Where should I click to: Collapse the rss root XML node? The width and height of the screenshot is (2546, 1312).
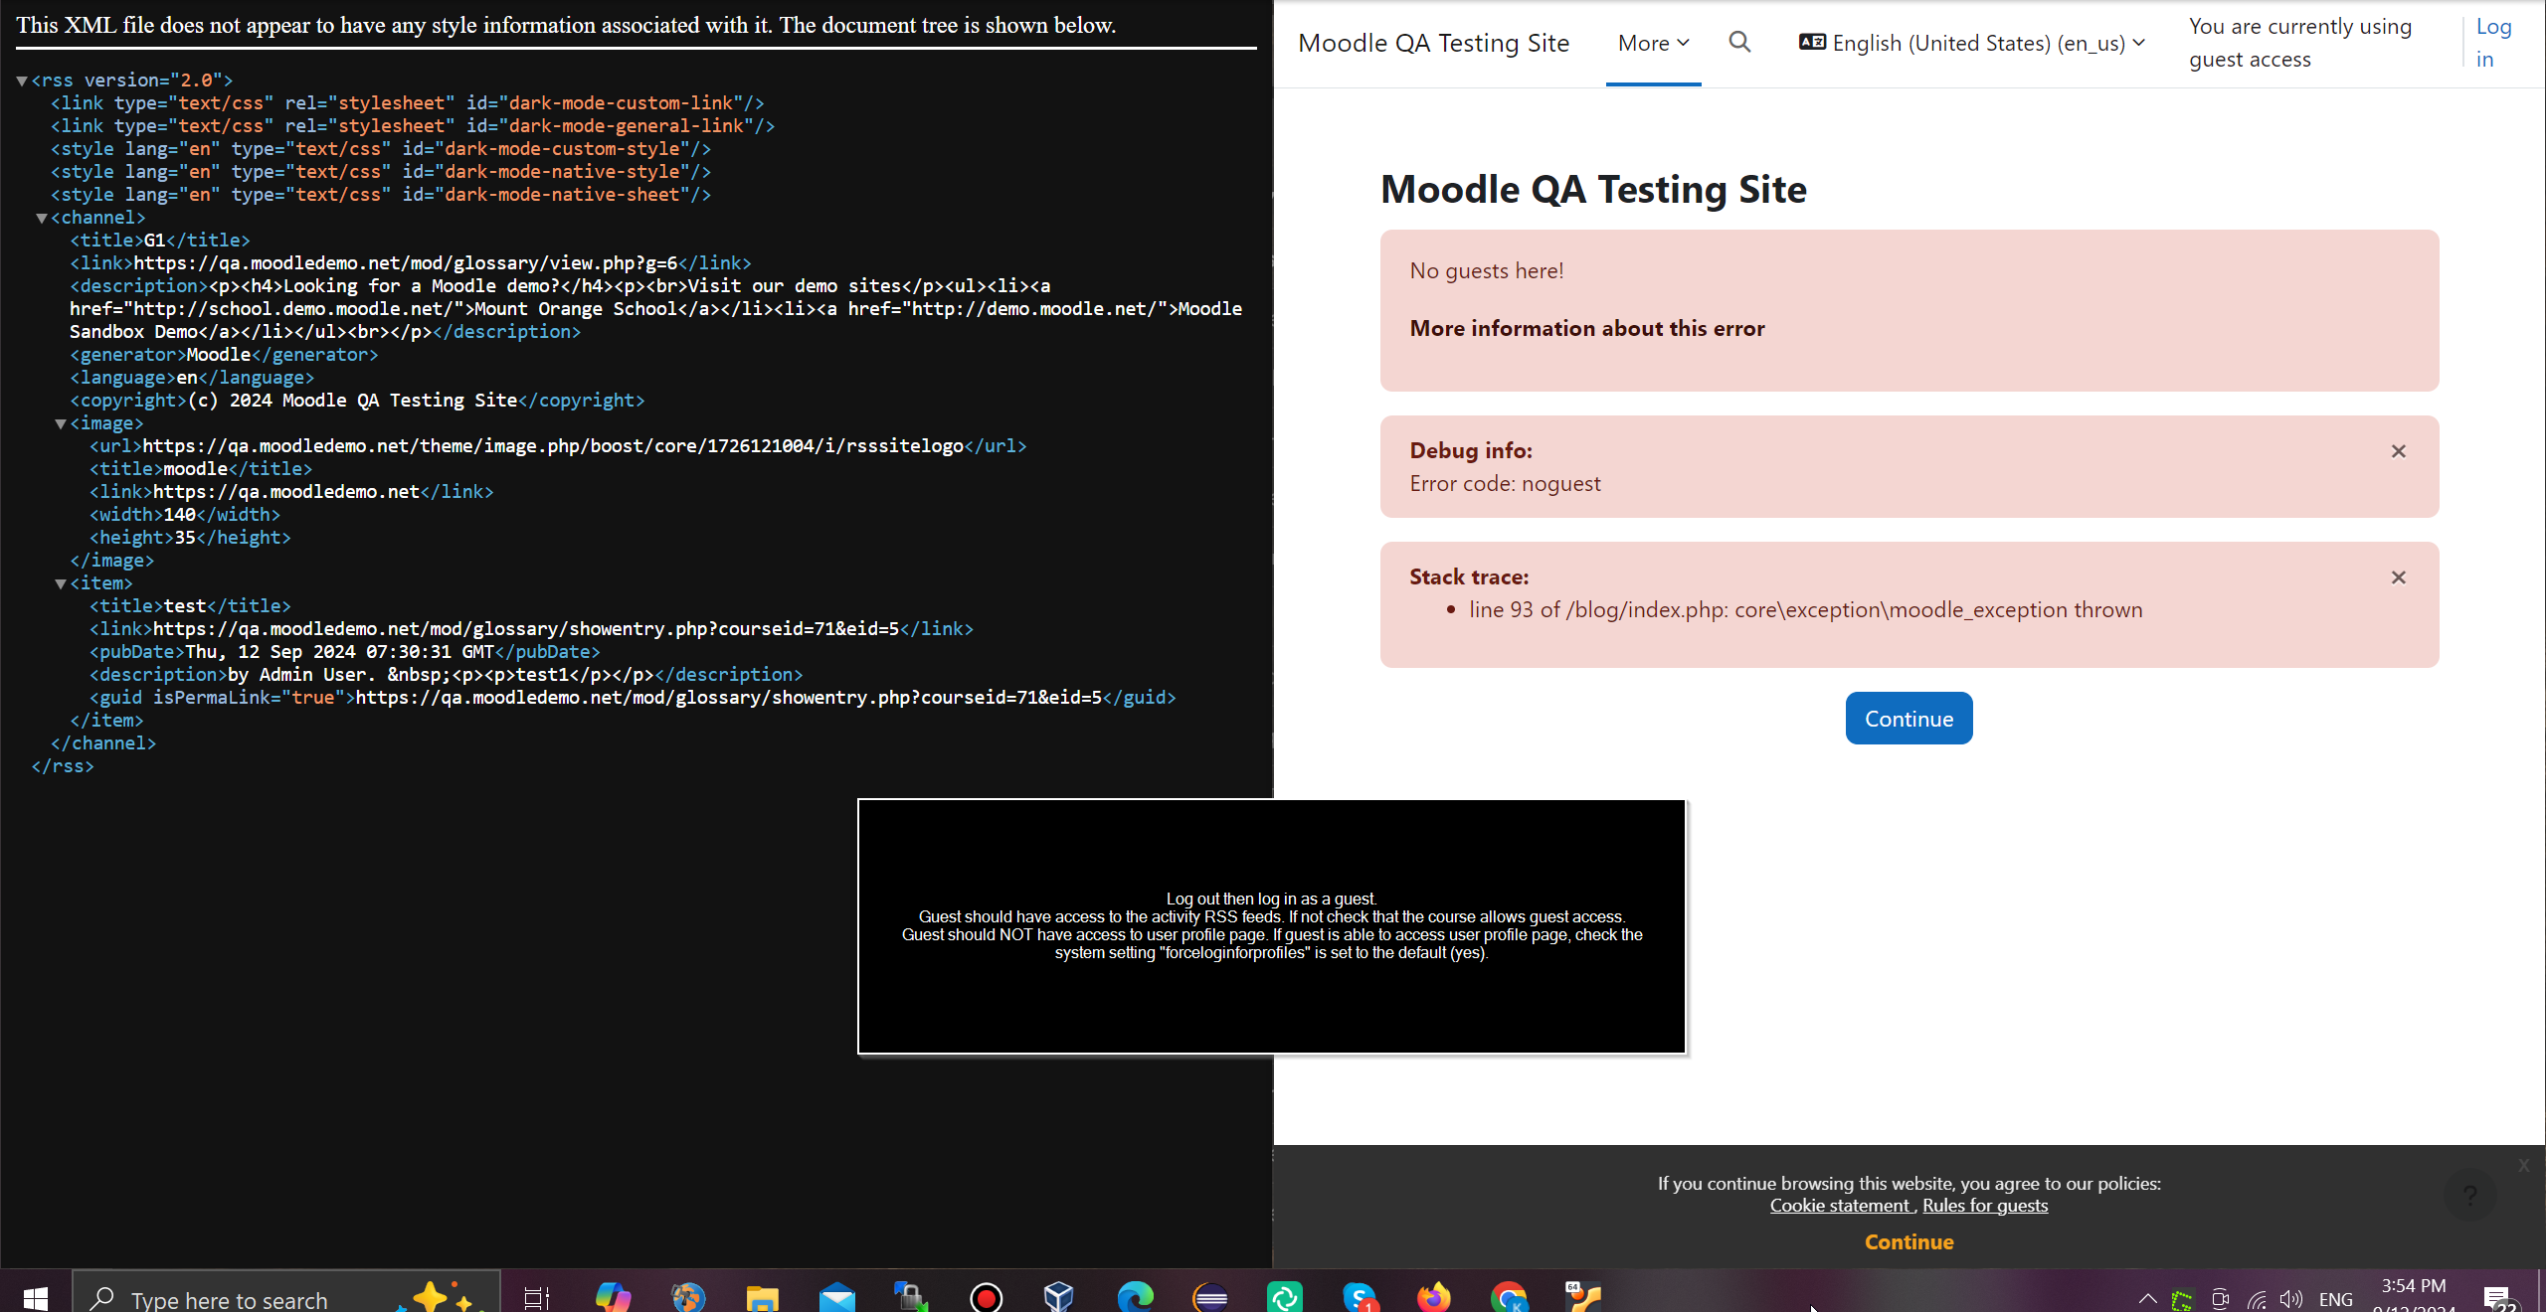coord(22,81)
